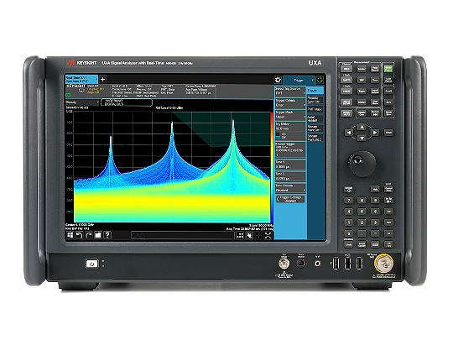Tap the multi-window grid layout icon

point(240,236)
